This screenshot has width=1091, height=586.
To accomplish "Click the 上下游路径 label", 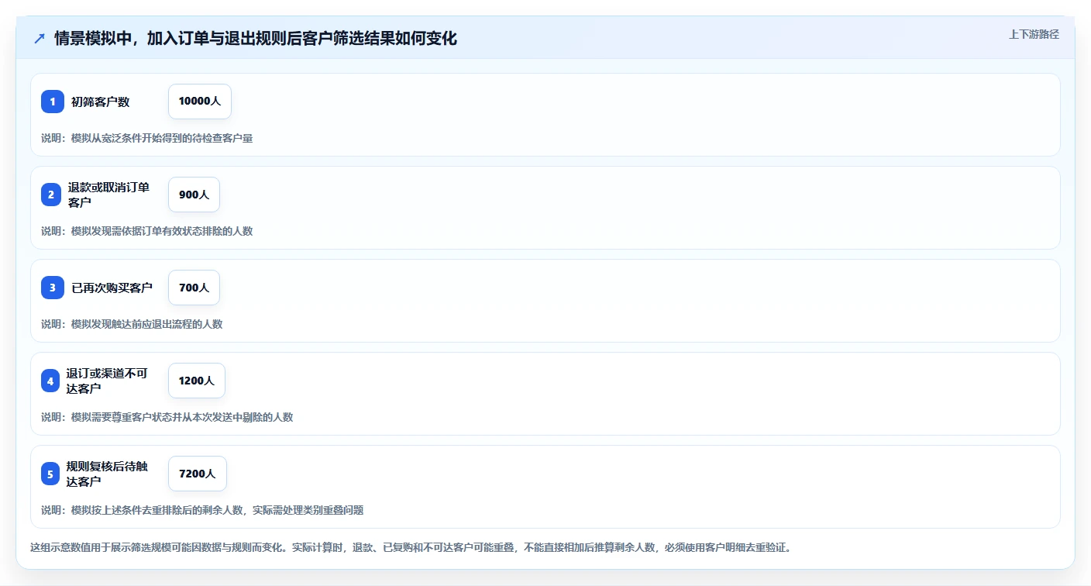I will 1034,34.
